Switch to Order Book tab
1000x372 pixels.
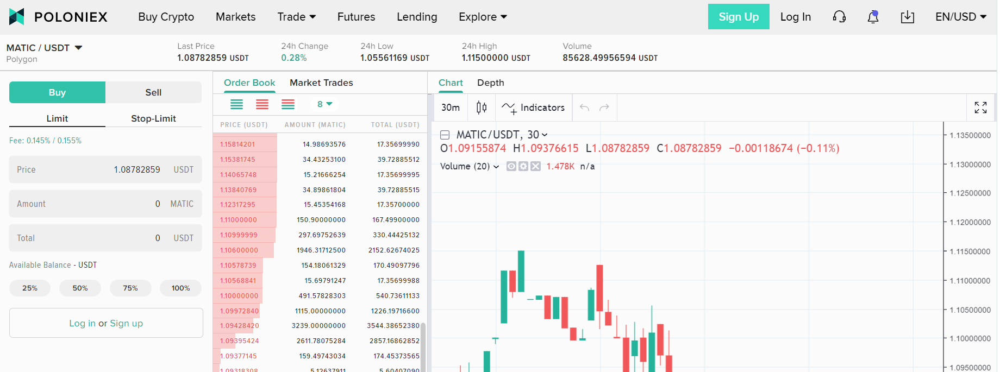pos(249,83)
